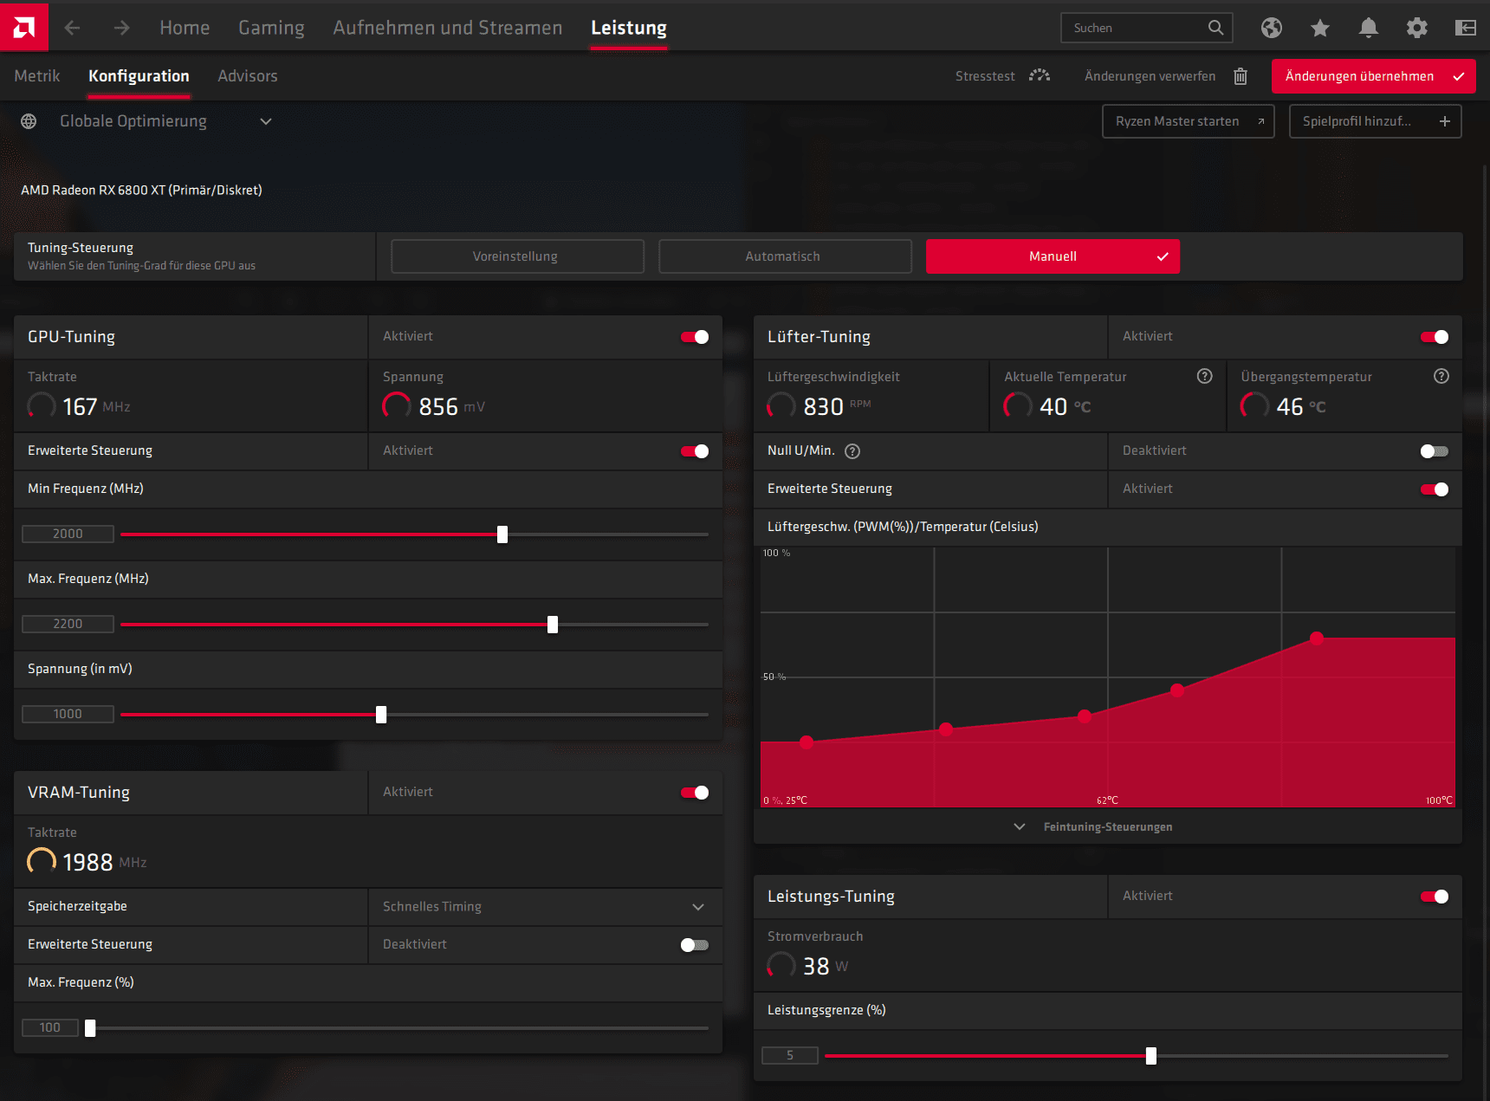Click the Ryzen Master external link arrow
1490x1101 pixels.
click(x=1261, y=121)
